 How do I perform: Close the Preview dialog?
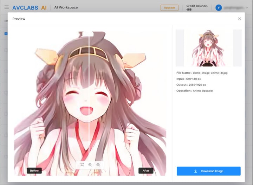pyautogui.click(x=239, y=19)
